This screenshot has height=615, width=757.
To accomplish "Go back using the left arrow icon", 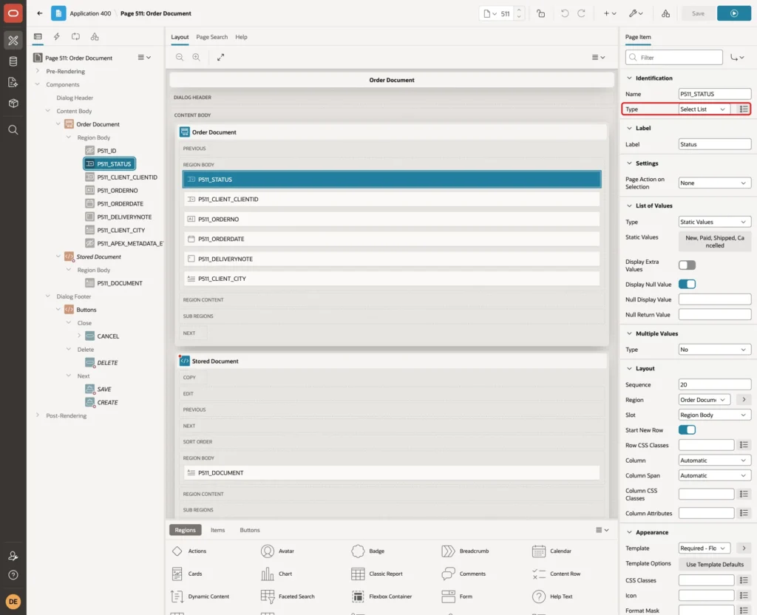I will (40, 13).
